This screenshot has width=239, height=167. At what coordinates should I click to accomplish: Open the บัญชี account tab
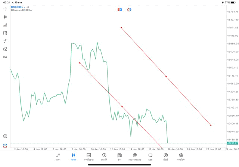coord(165,157)
